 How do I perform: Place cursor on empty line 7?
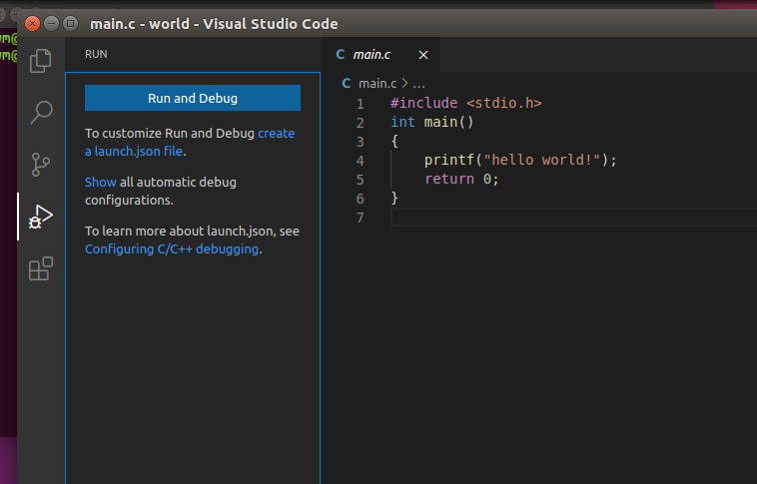tap(499, 217)
